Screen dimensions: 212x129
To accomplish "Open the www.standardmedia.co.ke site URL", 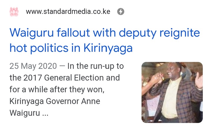I will point(68,11).
